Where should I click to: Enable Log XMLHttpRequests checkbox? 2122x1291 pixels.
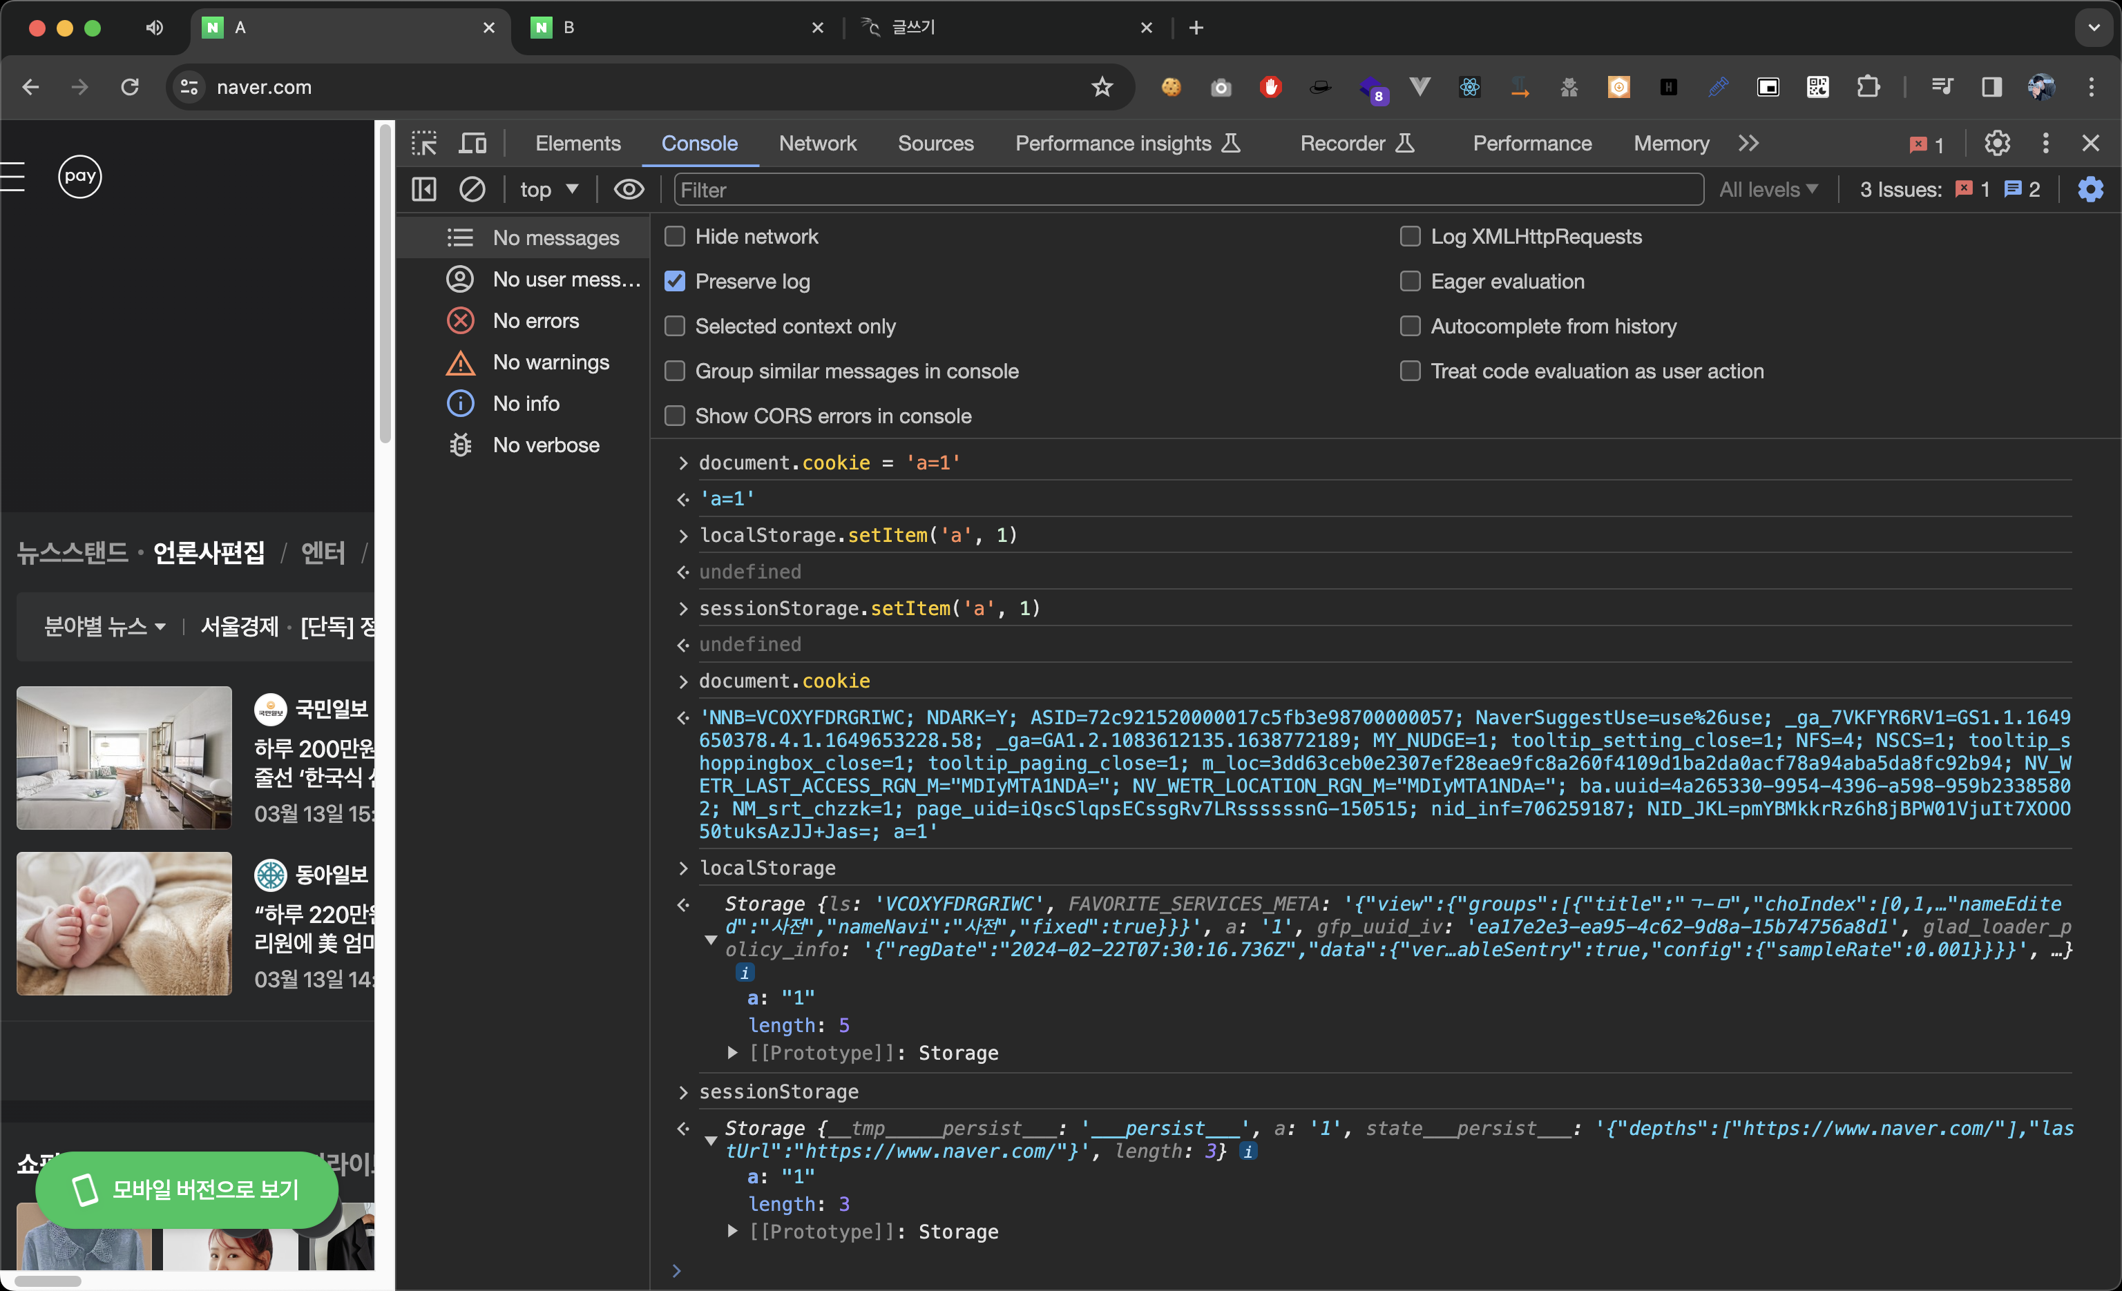click(1410, 236)
